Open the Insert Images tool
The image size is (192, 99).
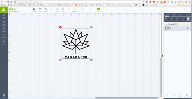pyautogui.click(x=4, y=16)
